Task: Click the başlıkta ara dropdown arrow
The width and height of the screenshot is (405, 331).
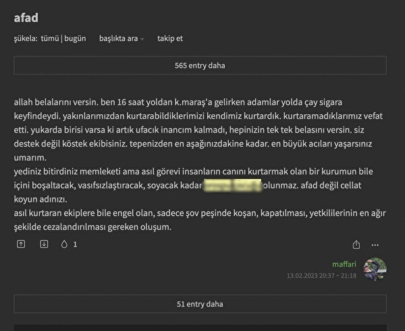Action: 142,39
